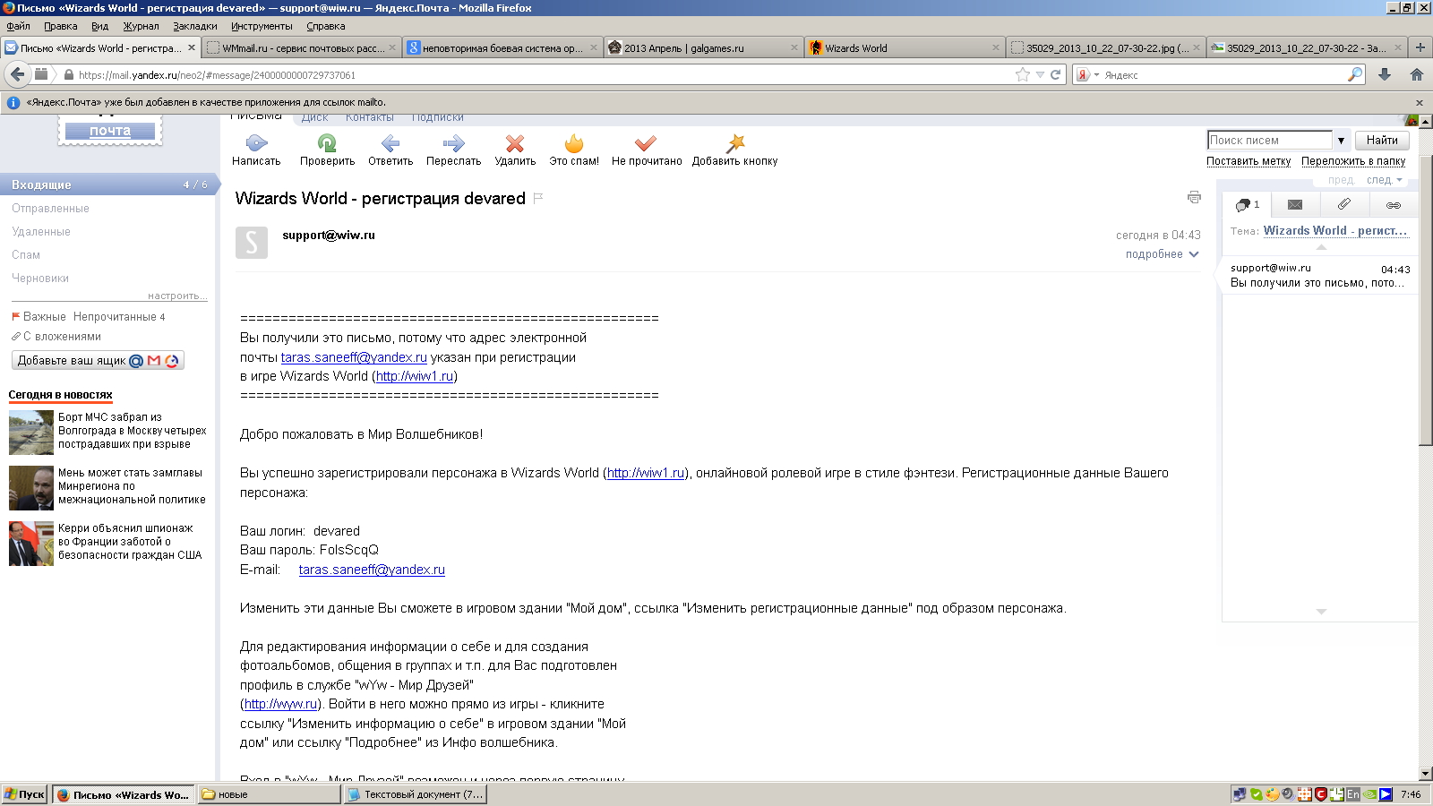The image size is (1433, 806).
Task: Mark message with Это спам! icon
Action: tap(574, 142)
